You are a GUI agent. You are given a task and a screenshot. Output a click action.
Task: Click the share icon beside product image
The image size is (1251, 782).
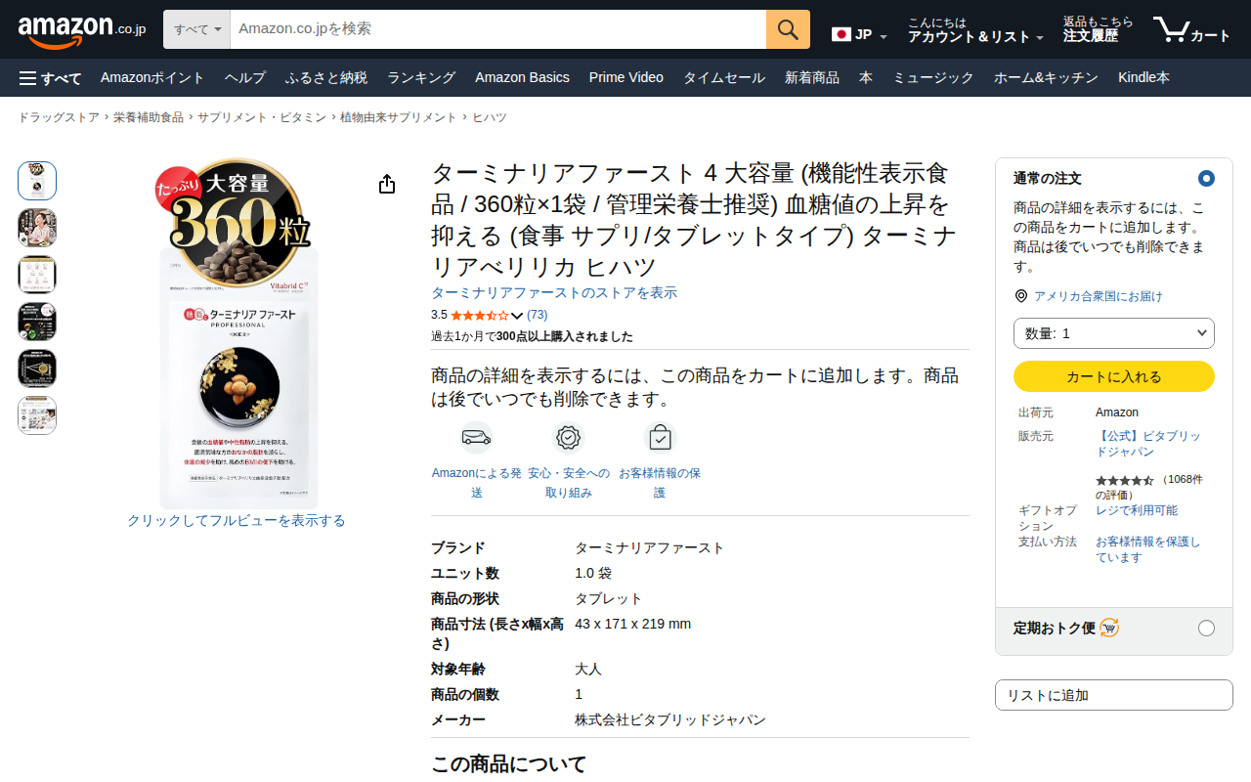point(387,184)
